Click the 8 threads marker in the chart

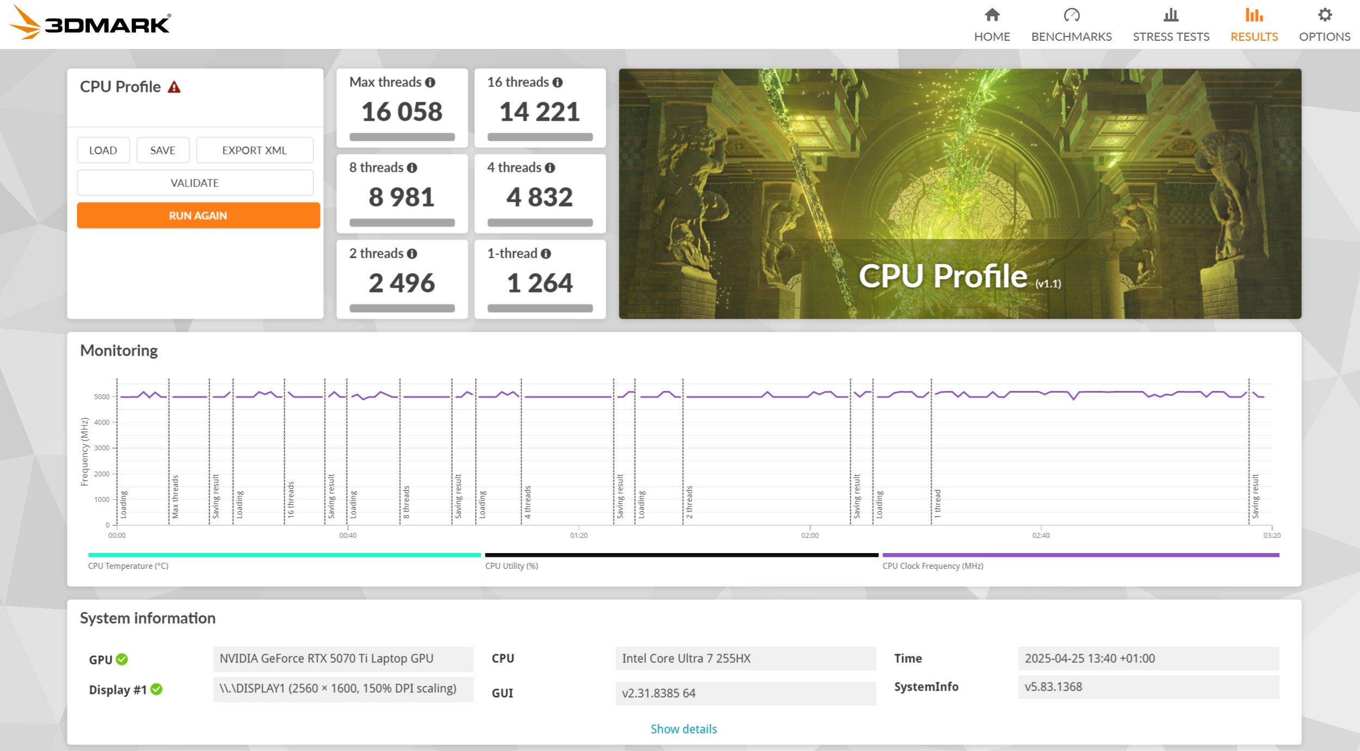(406, 502)
